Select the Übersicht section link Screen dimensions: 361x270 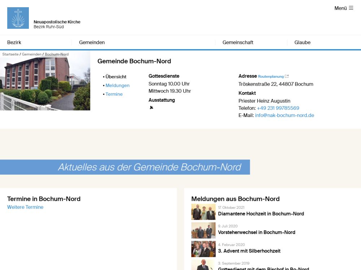(116, 77)
